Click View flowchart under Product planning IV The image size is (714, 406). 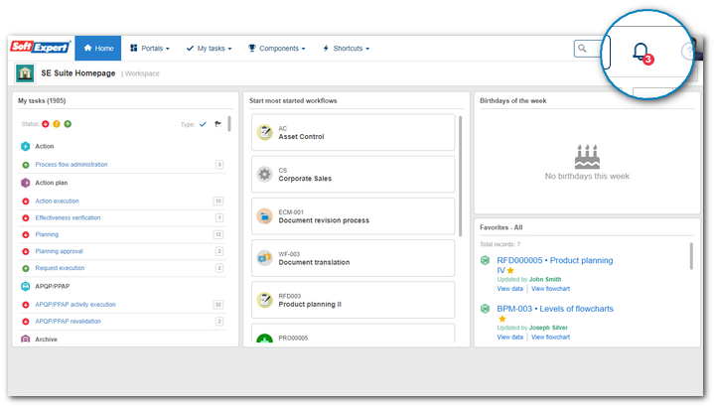(550, 289)
